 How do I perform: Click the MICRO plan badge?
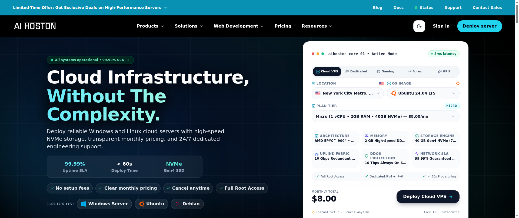click(x=451, y=106)
